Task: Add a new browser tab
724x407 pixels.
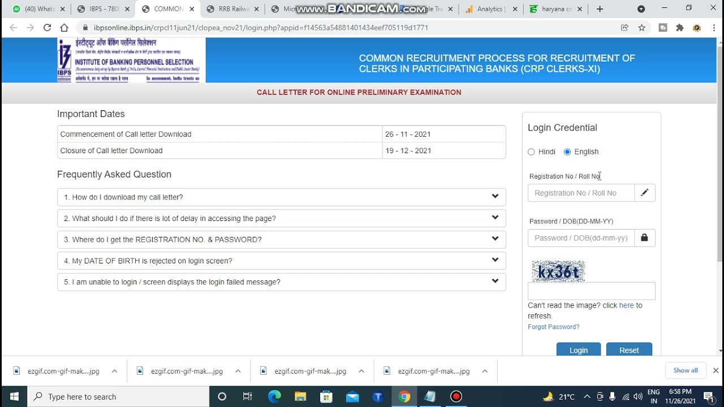Action: coord(600,9)
